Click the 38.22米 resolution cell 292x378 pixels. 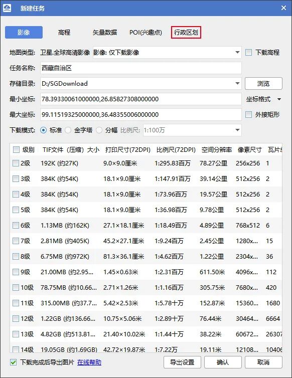(210, 334)
